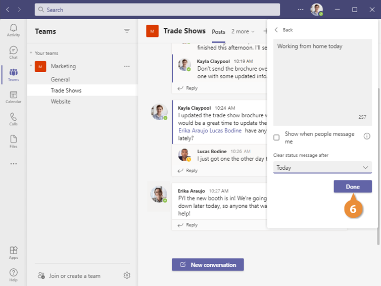Open Chat from the sidebar
This screenshot has height=286, width=381.
click(13, 53)
